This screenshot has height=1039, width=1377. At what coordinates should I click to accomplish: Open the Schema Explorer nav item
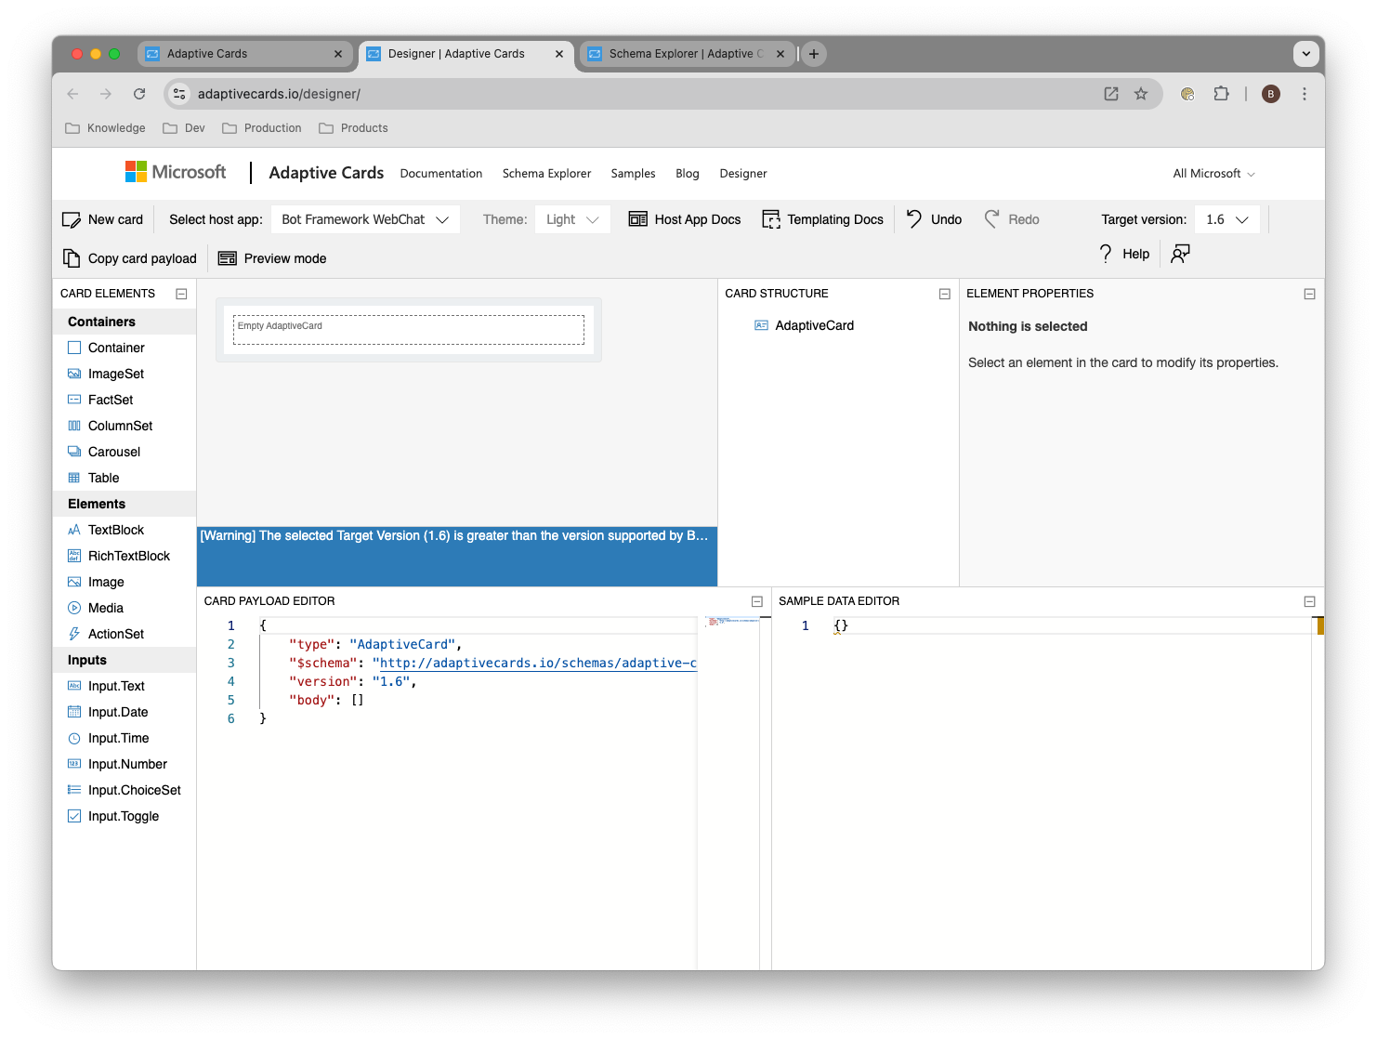pos(546,174)
